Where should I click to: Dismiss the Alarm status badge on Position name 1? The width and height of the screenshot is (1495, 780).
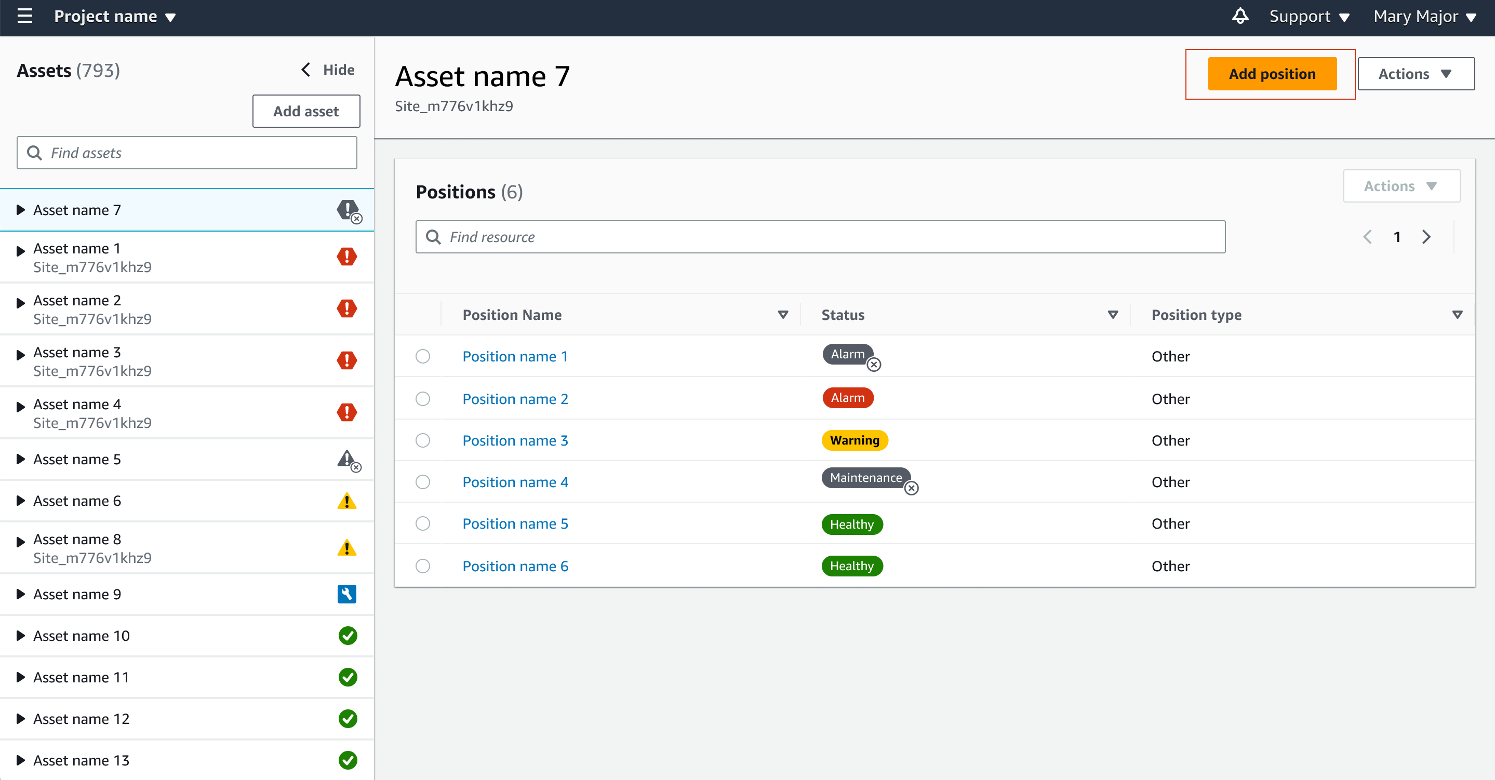874,365
